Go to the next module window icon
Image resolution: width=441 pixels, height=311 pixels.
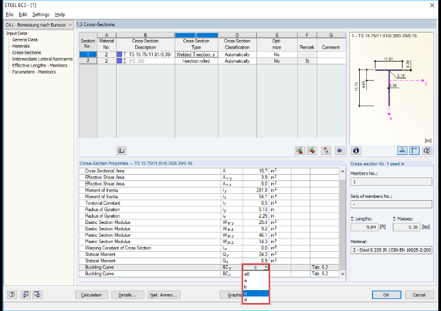coord(37,294)
